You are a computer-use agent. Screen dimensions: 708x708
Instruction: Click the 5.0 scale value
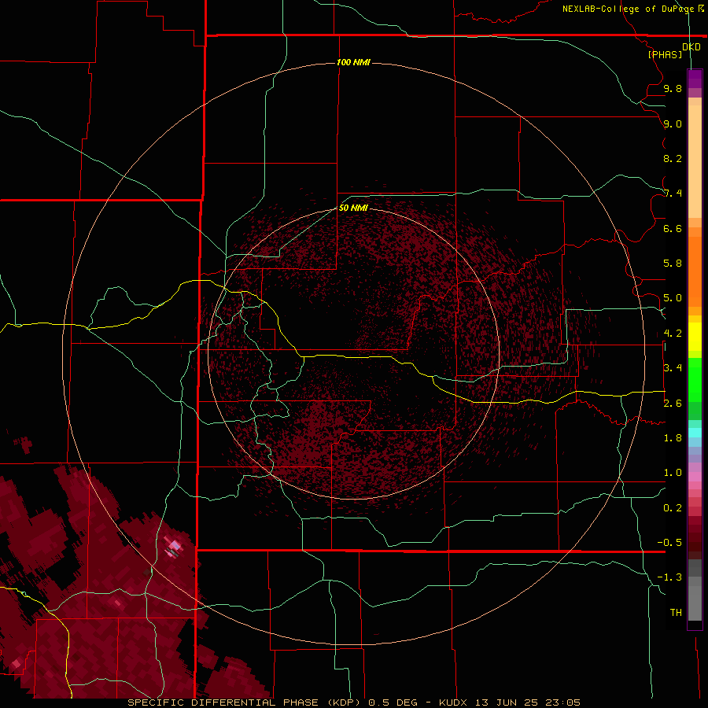[x=673, y=298]
